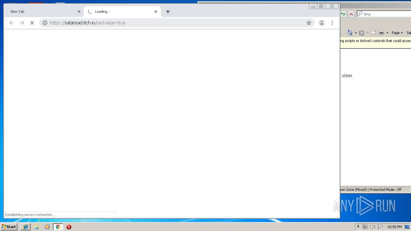Expand the Print dropdown arrow in IE
Screen dimensions: 411x231
click(387, 33)
